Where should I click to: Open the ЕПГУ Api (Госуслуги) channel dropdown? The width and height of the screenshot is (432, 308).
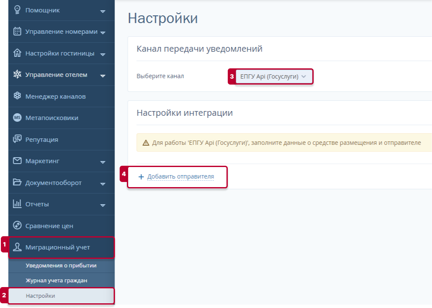click(x=274, y=76)
